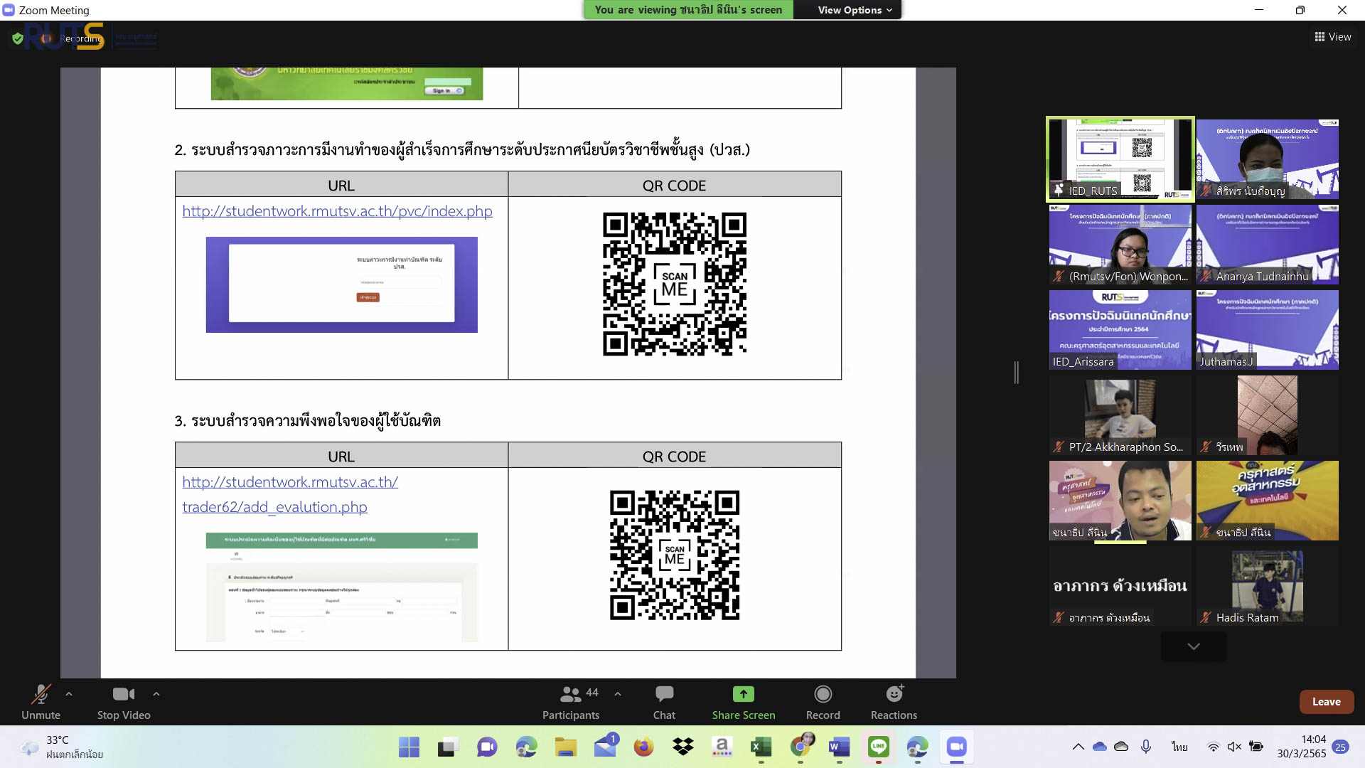Unmute the microphone in Zoom

[x=41, y=702]
